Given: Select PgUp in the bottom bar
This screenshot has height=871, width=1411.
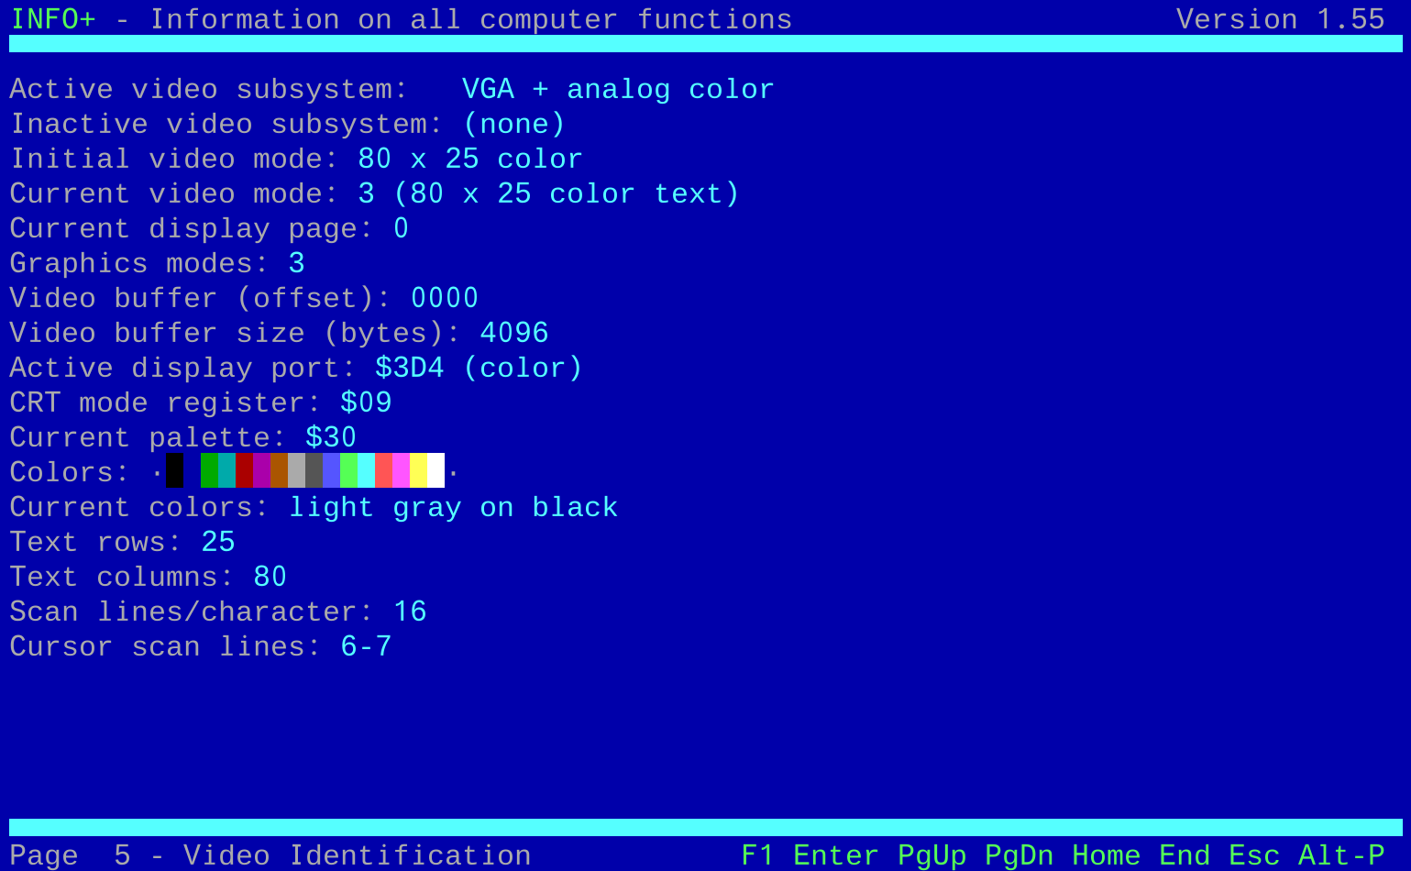Looking at the screenshot, I should click(931, 855).
